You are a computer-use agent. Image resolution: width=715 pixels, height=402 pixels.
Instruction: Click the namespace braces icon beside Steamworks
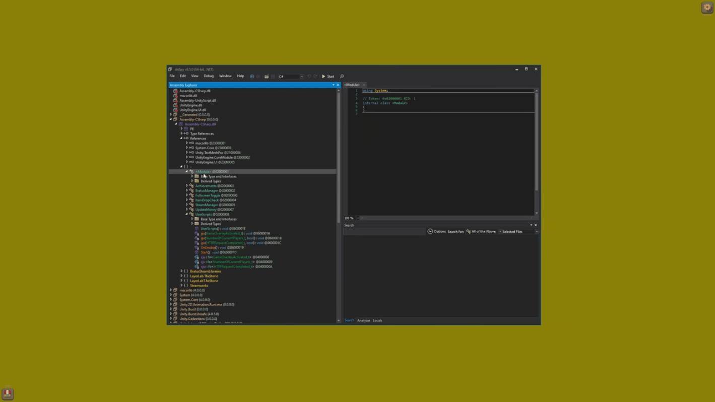point(186,286)
